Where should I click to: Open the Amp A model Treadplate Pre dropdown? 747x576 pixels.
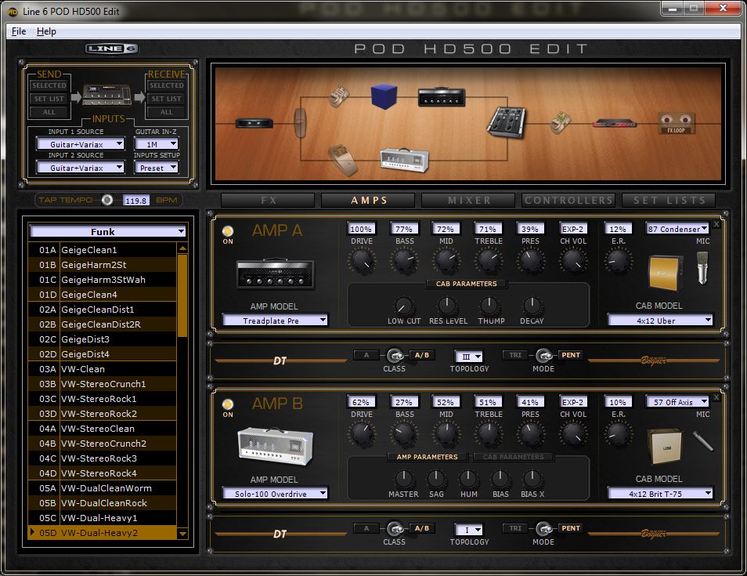275,321
